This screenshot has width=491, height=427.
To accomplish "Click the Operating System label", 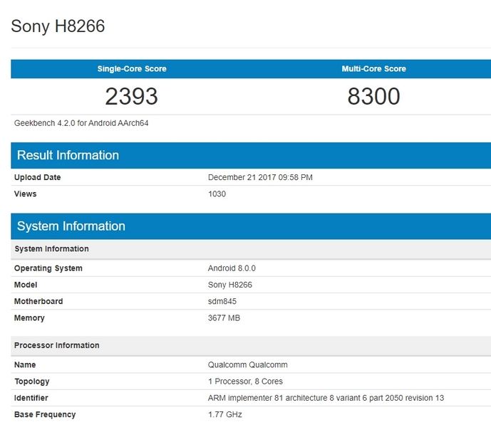I will [48, 268].
